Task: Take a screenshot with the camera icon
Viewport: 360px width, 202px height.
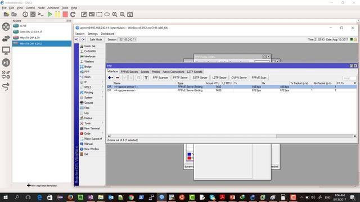Action: (x=130, y=15)
